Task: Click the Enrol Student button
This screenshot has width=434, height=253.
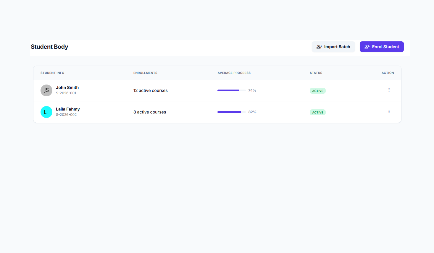Action: point(382,47)
